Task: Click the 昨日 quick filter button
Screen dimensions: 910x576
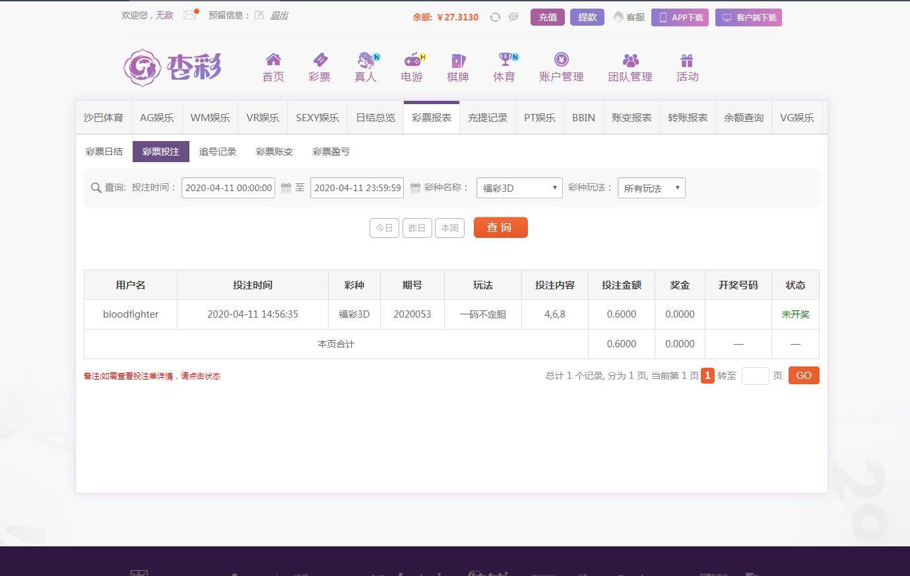Action: [417, 228]
